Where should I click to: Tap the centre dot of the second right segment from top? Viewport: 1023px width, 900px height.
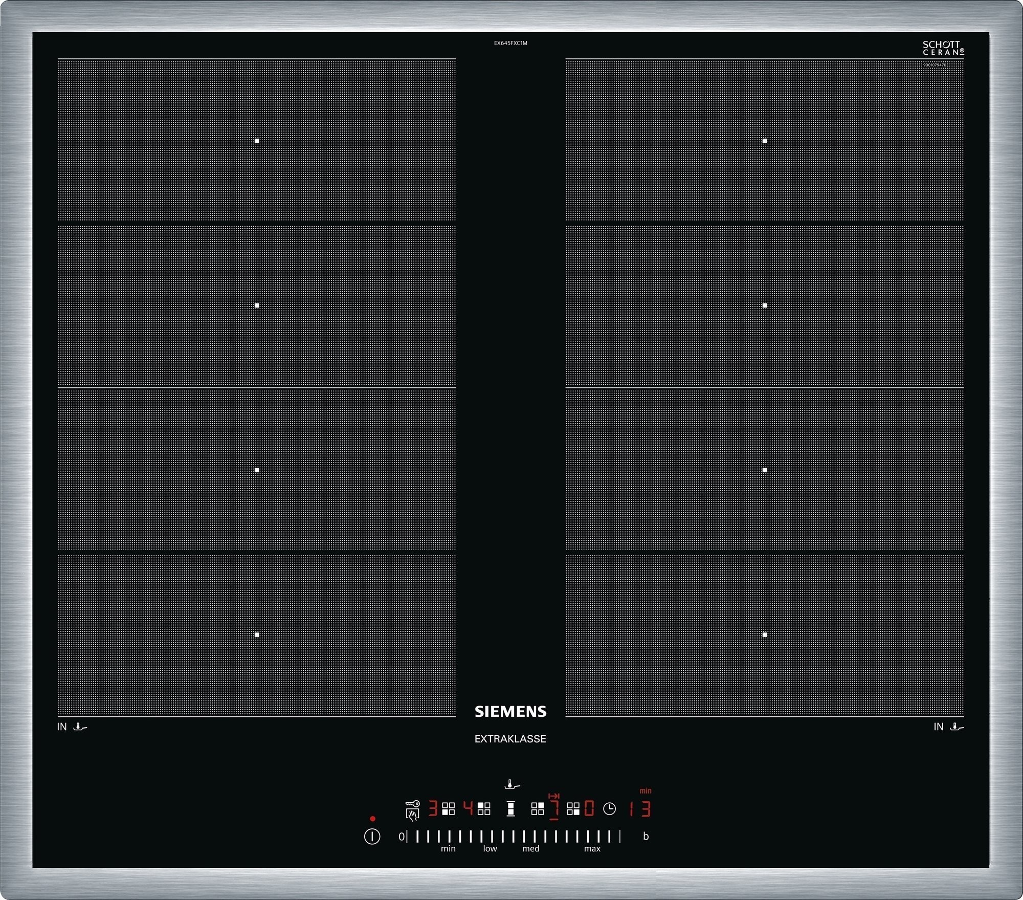[x=765, y=305]
